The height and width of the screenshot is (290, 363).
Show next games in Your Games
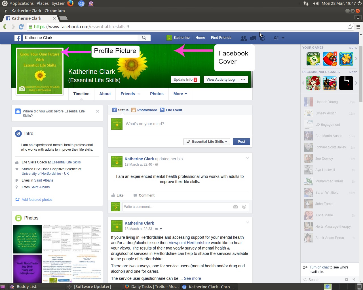356,59
